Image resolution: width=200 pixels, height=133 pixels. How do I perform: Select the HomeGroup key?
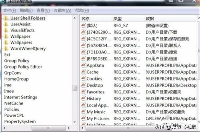pyautogui.click(x=16, y=79)
